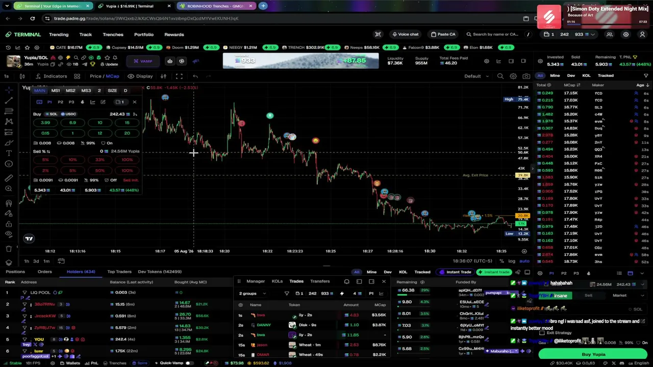
Task: Select the 3d chart range
Action: 36,261
